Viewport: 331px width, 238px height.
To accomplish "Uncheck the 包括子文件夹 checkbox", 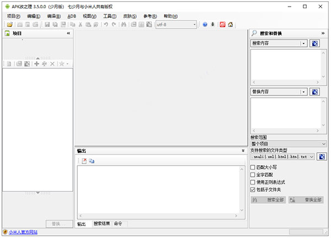I will pyautogui.click(x=253, y=190).
